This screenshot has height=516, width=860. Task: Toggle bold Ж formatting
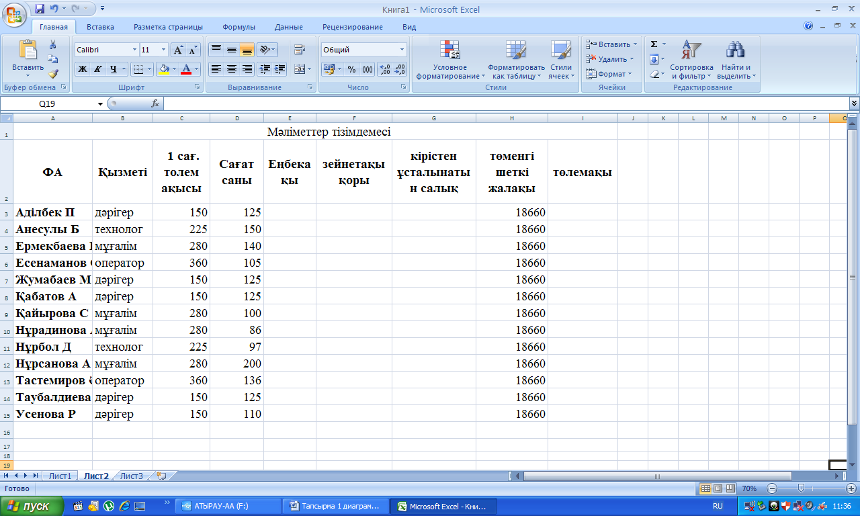coord(82,69)
